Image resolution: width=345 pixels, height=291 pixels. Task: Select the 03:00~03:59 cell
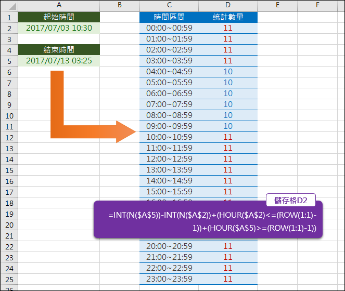pyautogui.click(x=169, y=61)
